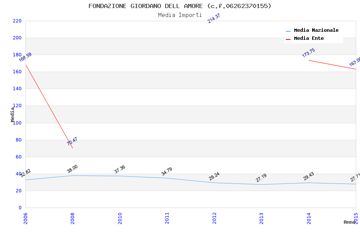Click the 2008 x-axis year label
This screenshot has width=360, height=233.
(x=72, y=218)
